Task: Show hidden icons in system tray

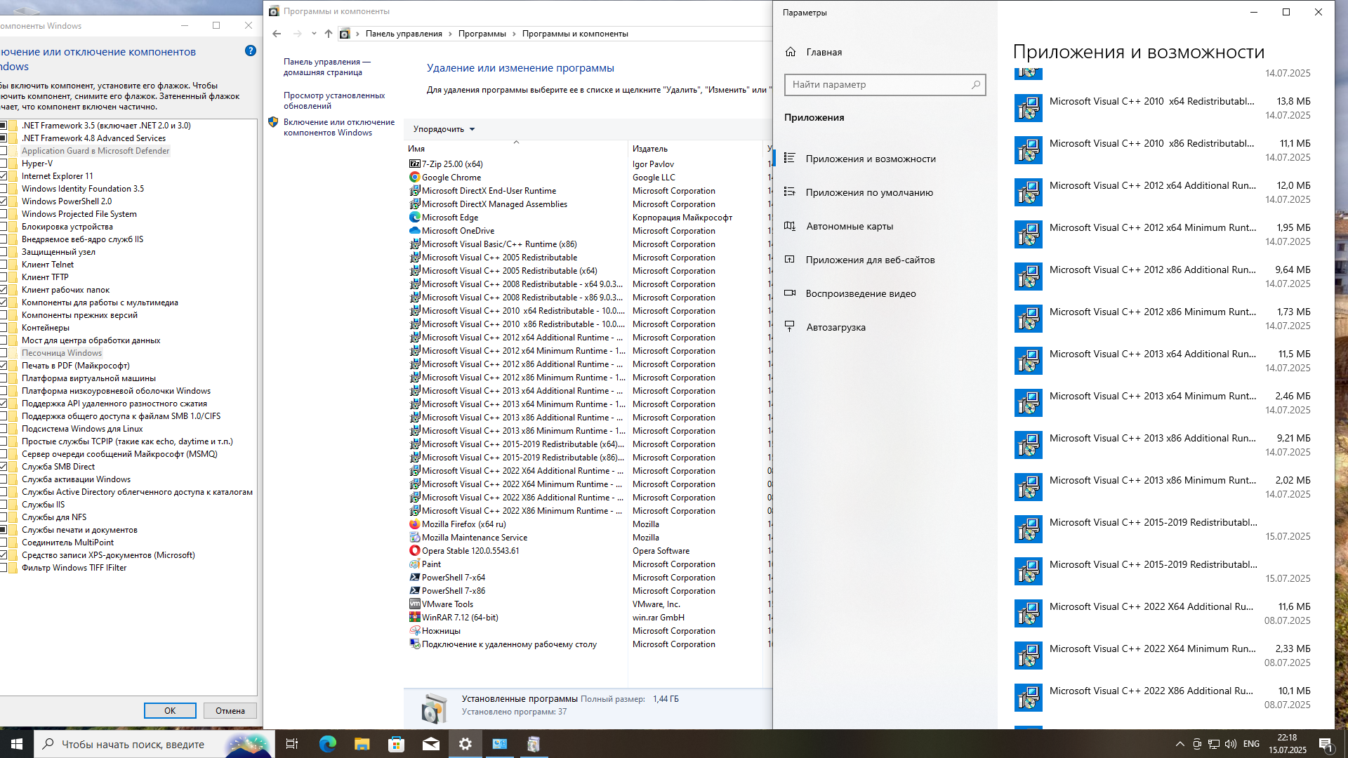Action: pyautogui.click(x=1179, y=744)
